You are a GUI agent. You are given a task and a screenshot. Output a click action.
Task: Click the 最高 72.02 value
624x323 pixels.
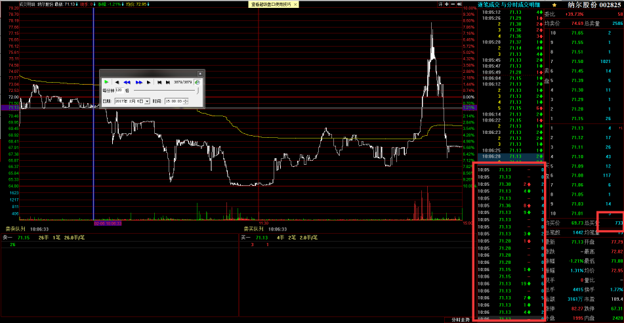tap(616, 251)
